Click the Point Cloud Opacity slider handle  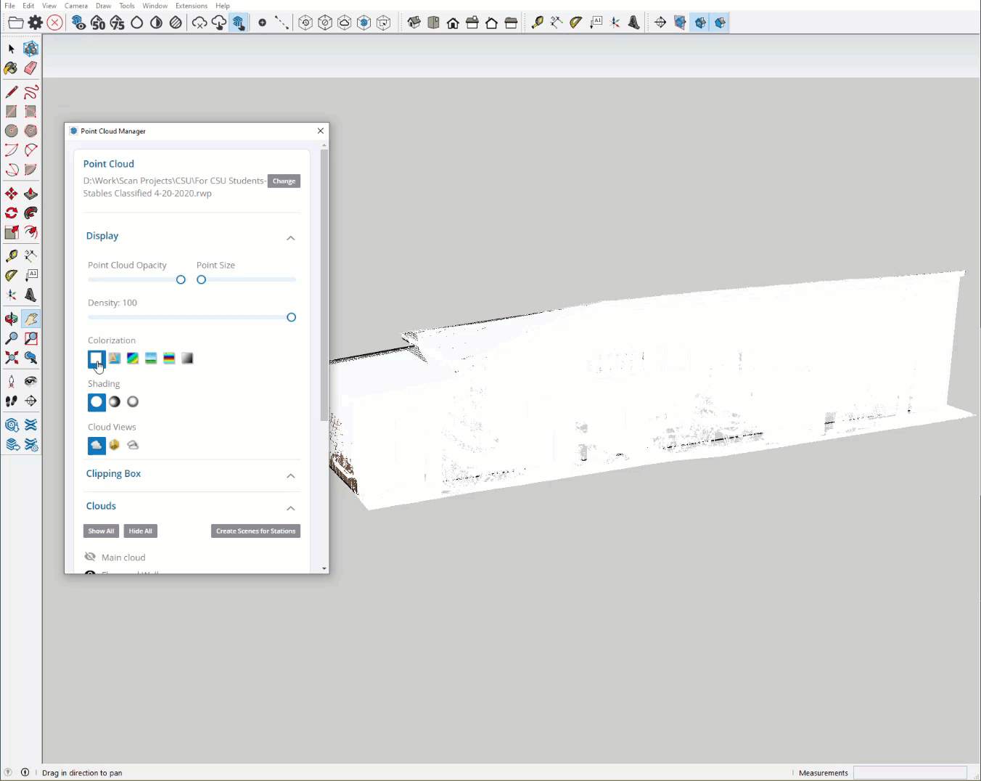click(x=181, y=279)
